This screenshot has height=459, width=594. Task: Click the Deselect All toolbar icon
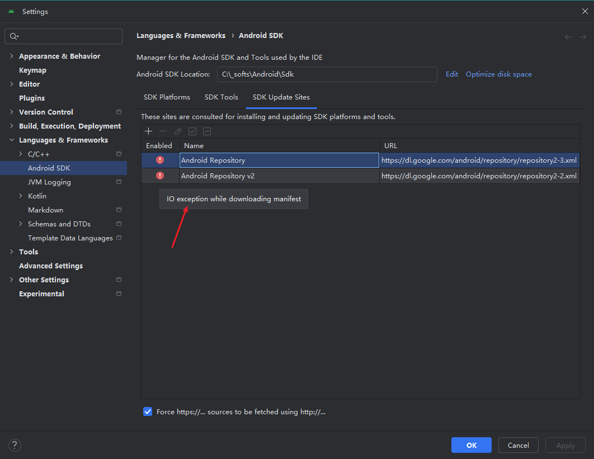click(x=207, y=131)
